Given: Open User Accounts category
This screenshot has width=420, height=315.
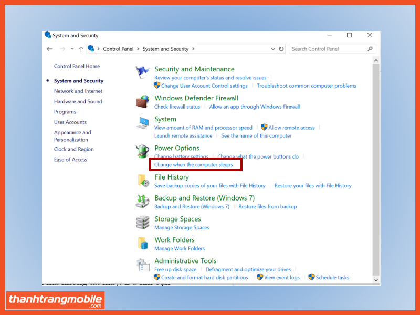Looking at the screenshot, I should coord(70,122).
